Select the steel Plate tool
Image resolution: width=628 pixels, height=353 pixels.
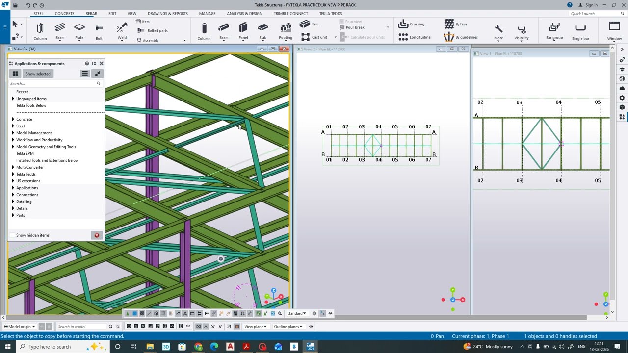pos(79,31)
